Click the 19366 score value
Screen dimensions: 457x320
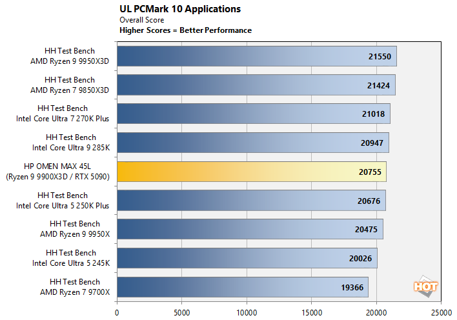(x=352, y=287)
